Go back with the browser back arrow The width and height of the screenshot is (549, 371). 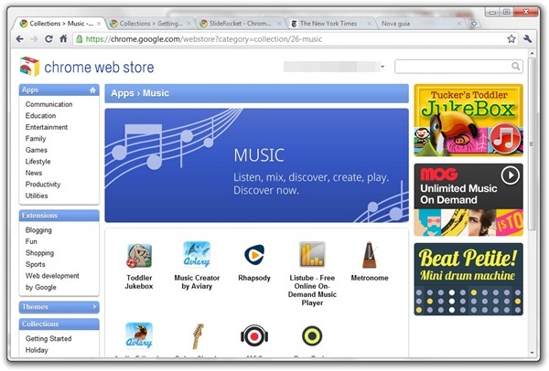19,38
